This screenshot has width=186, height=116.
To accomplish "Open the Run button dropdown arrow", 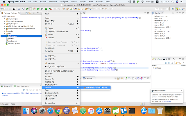I will point(48,9).
